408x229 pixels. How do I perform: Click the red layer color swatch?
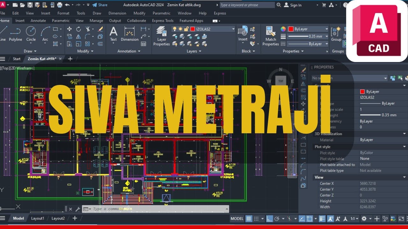pyautogui.click(x=193, y=29)
